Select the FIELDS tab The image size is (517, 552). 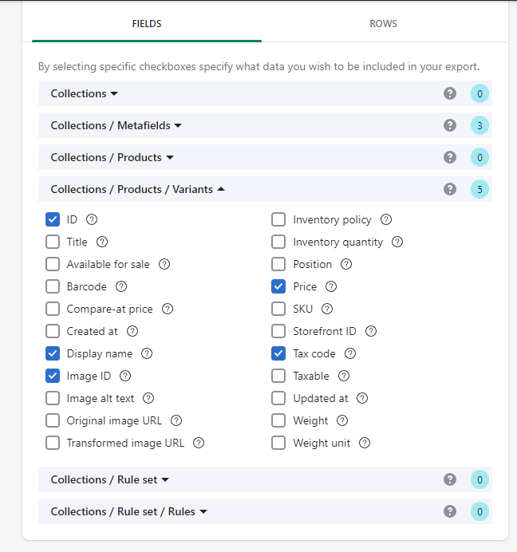[147, 24]
